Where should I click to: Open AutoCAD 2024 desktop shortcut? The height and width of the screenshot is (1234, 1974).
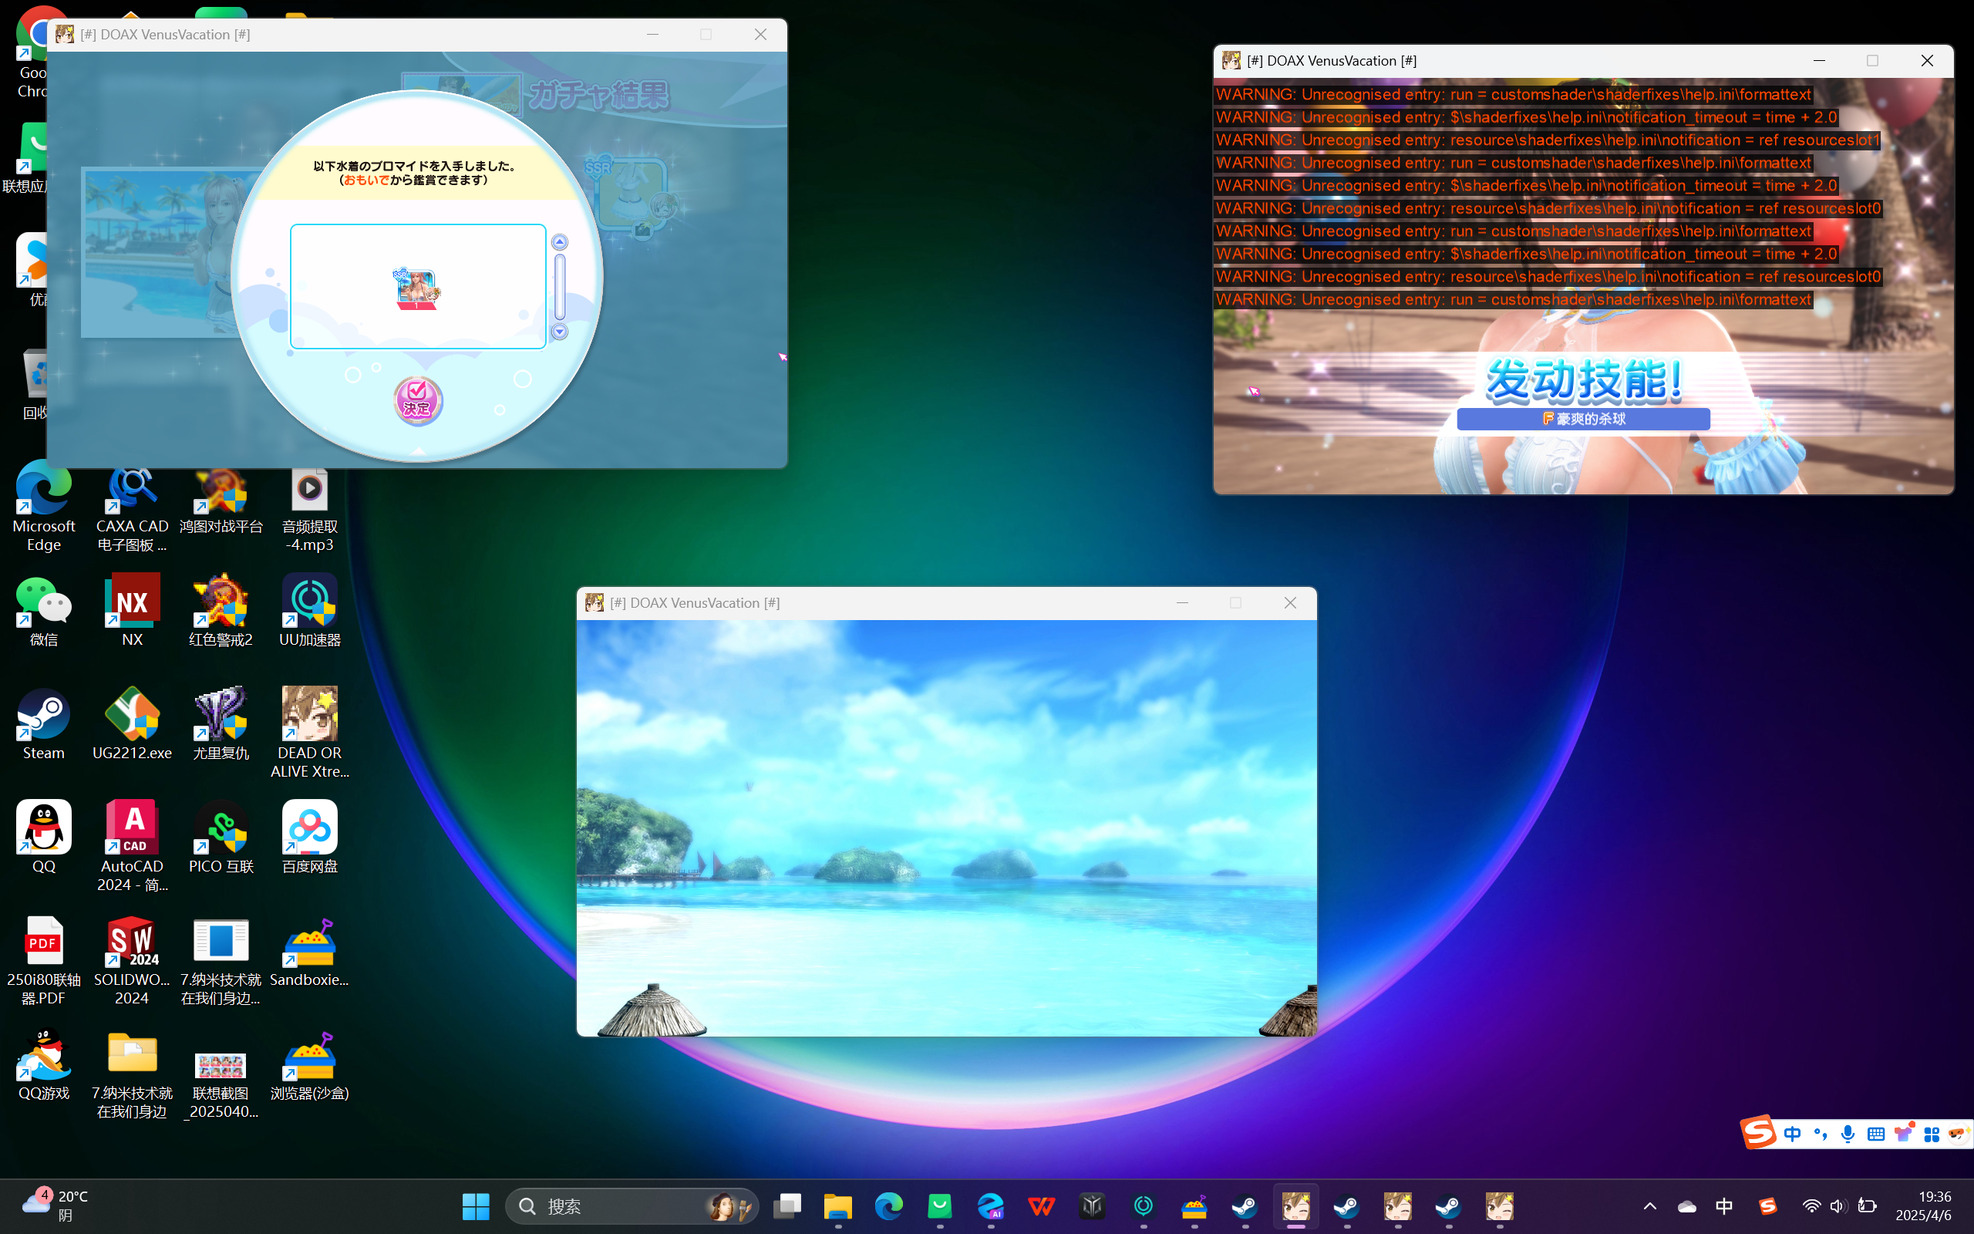pyautogui.click(x=132, y=846)
